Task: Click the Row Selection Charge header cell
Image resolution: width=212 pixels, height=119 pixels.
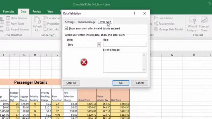Action: pyautogui.click(x=71, y=95)
